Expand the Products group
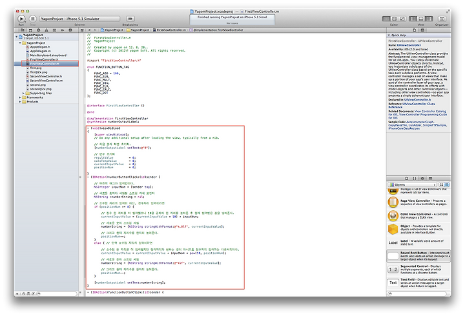 [20, 102]
